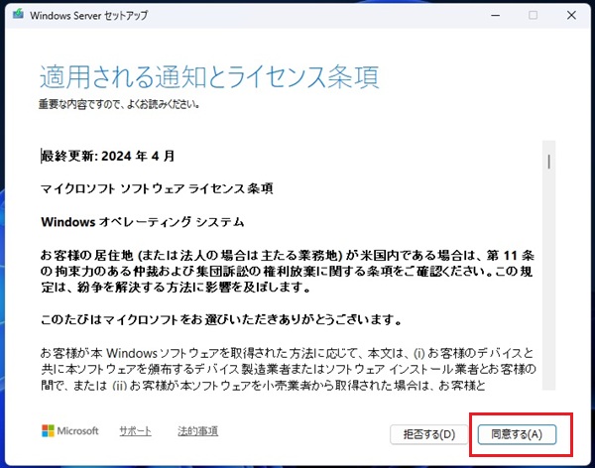Viewport: 595px width, 468px height.
Task: Click the Microsoft logo in the footer
Action: pos(70,431)
